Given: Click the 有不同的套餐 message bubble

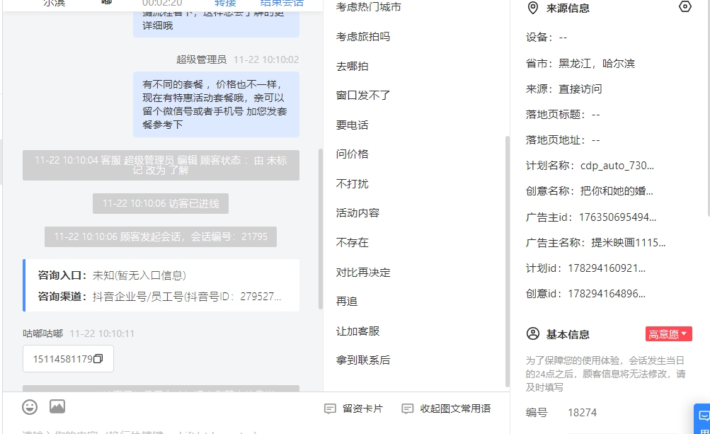Looking at the screenshot, I should (216, 104).
